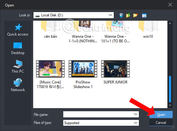Click the "SUPER JUNIOR" file name
This screenshot has height=131, width=177.
pyautogui.click(x=115, y=82)
